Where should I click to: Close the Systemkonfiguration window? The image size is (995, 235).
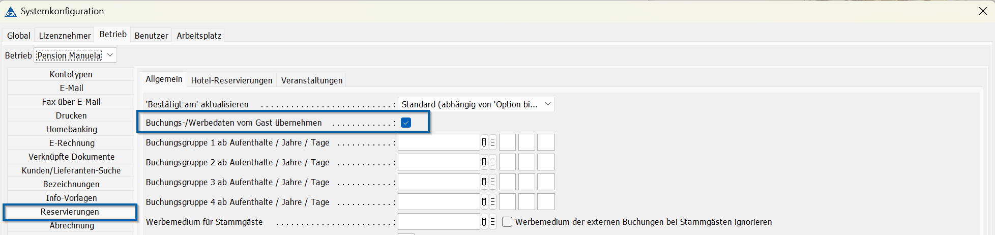(x=983, y=11)
